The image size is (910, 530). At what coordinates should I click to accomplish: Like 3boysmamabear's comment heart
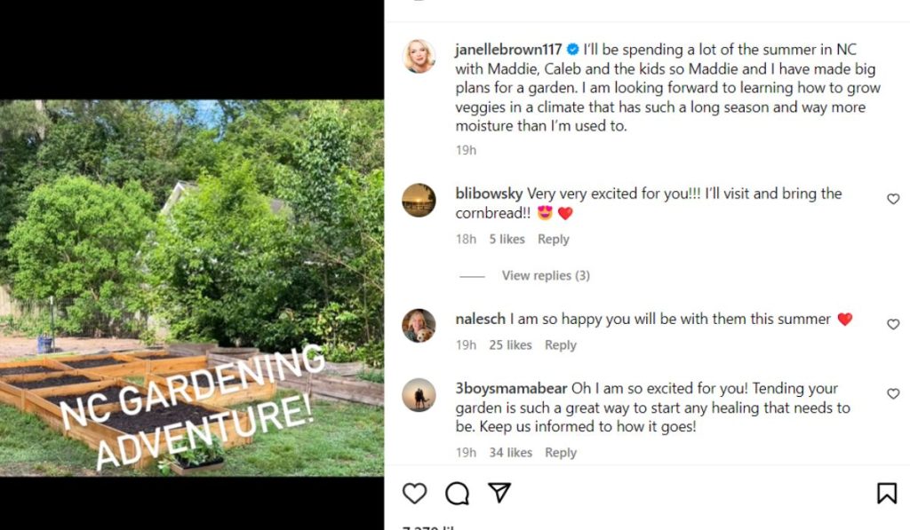[x=893, y=393]
